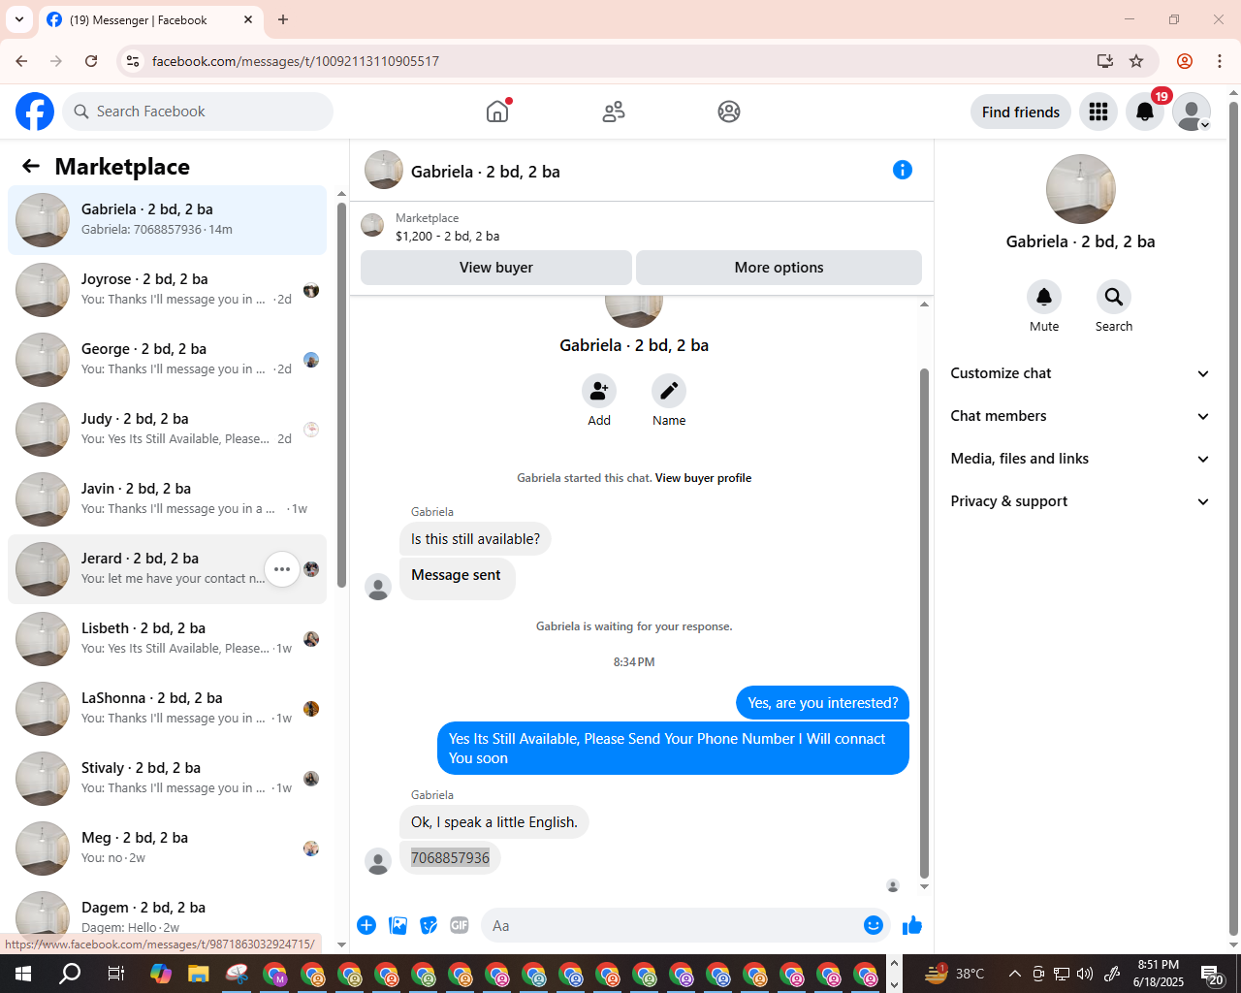Screen dimensions: 1241x993
Task: Open the George conversation
Action: tap(167, 360)
